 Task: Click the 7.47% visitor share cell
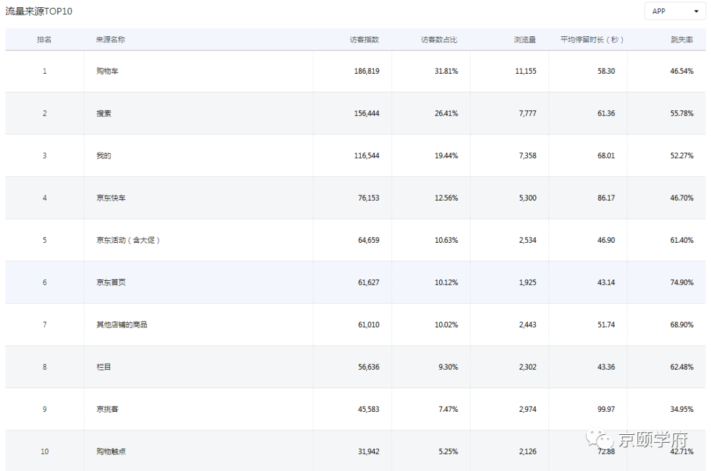point(448,409)
